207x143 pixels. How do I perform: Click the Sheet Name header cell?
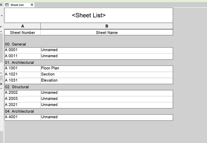pos(107,33)
